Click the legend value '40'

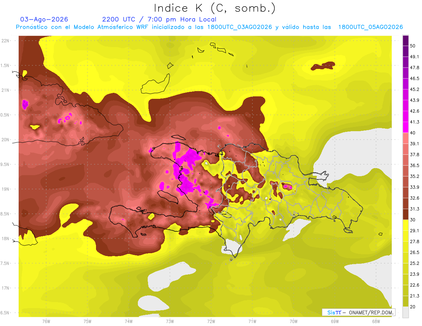click(413, 133)
